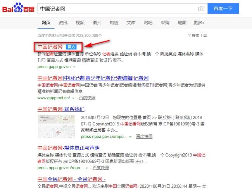Open the 图片 tab
Image resolution: width=252 pixels, height=189 pixels.
pyautogui.click(x=97, y=23)
